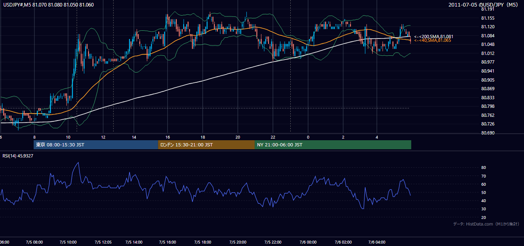Click the 7/5 20:00 bottom time label
The width and height of the screenshot is (524, 246).
click(x=237, y=242)
